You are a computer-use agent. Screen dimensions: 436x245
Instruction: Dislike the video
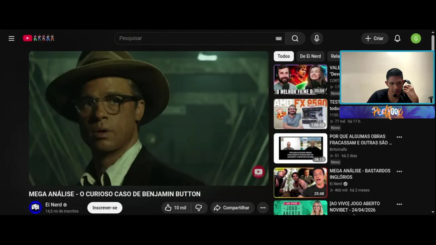[x=199, y=208]
